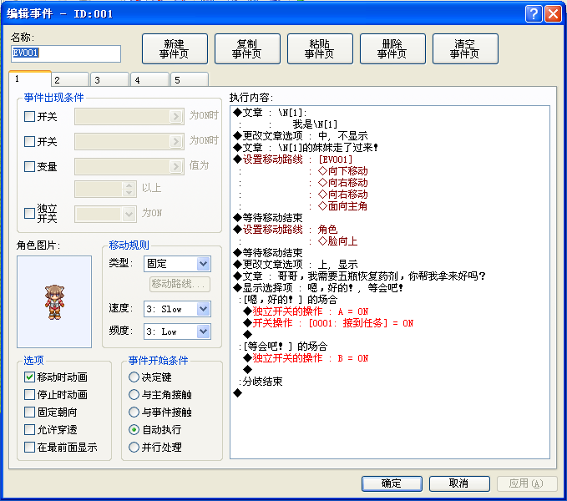Select the ◇向下移动 move command
Image resolution: width=567 pixels, height=501 pixels.
click(343, 171)
